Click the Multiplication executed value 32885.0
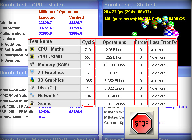This screenshot has height=140, width=192. pyautogui.click(x=45, y=33)
